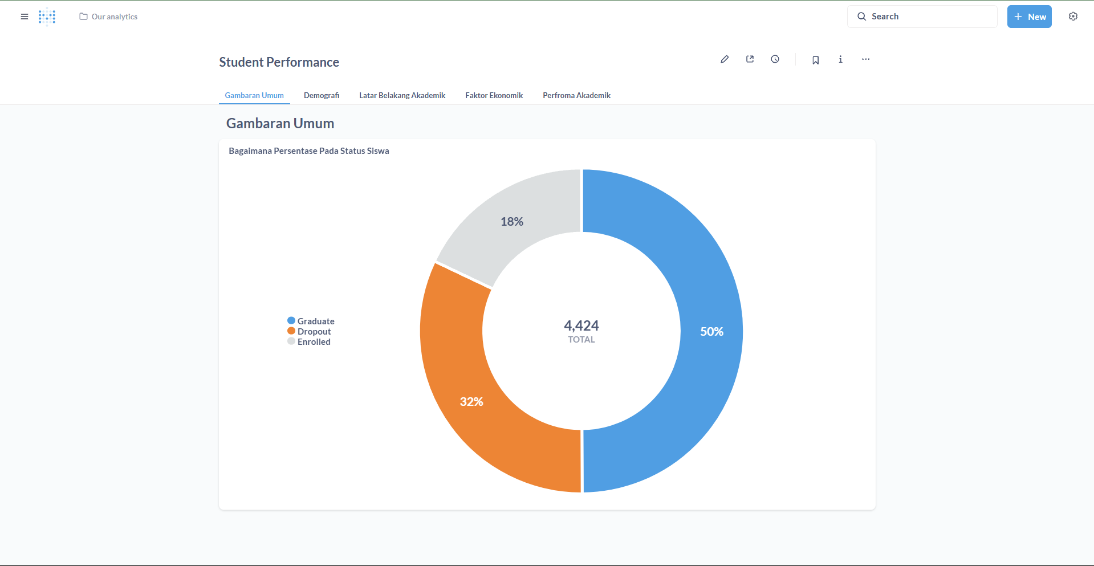
Task: Open the hamburger sidebar menu
Action: [24, 17]
